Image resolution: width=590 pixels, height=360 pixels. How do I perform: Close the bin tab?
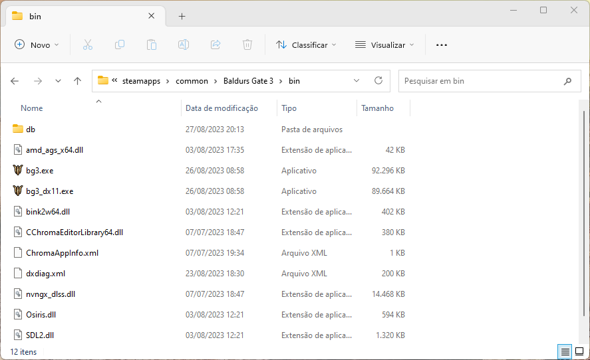[x=151, y=16]
